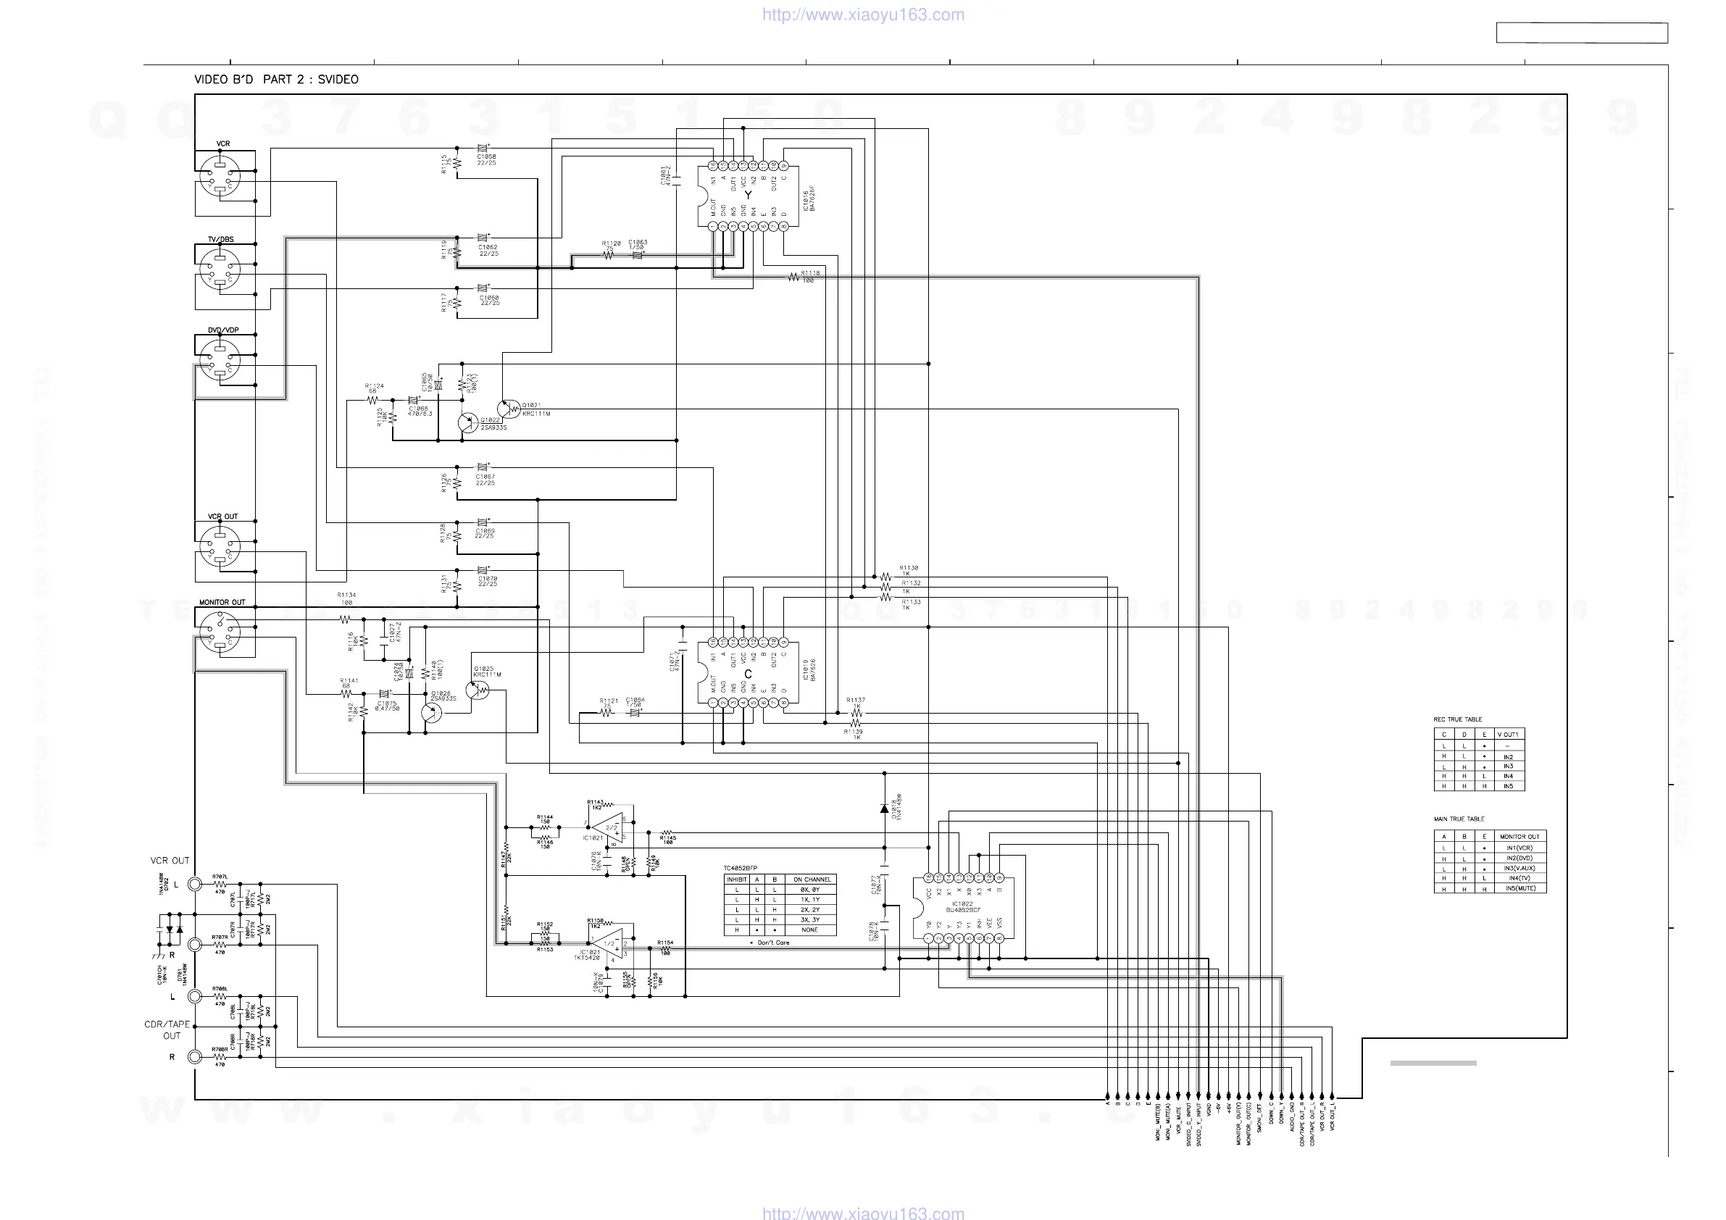Open the xiaoyu163.com link at page bottom

click(x=863, y=1212)
